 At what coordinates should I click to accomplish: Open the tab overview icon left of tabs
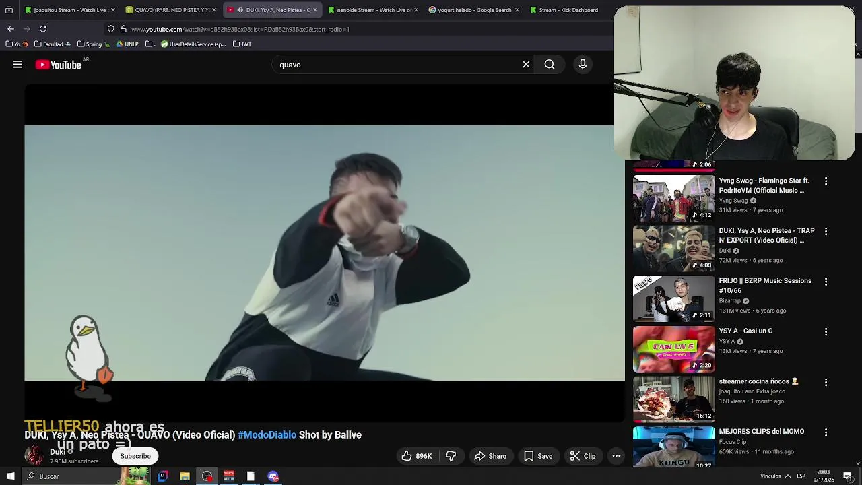9,10
